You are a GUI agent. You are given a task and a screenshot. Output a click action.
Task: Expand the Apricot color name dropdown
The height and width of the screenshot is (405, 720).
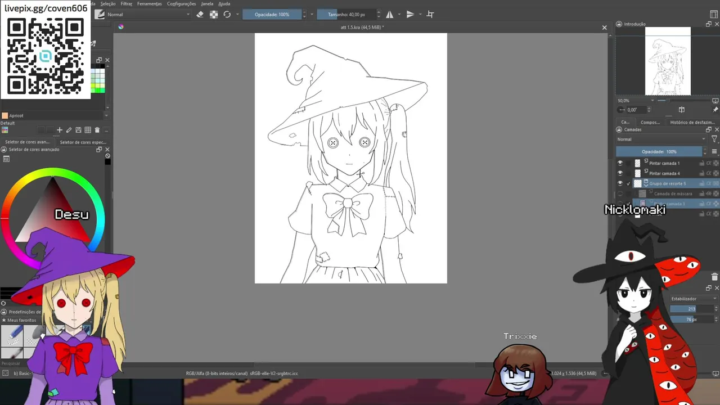107,116
